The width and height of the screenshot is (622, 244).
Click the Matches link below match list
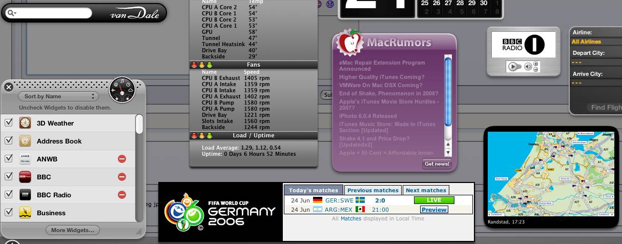pyautogui.click(x=351, y=218)
